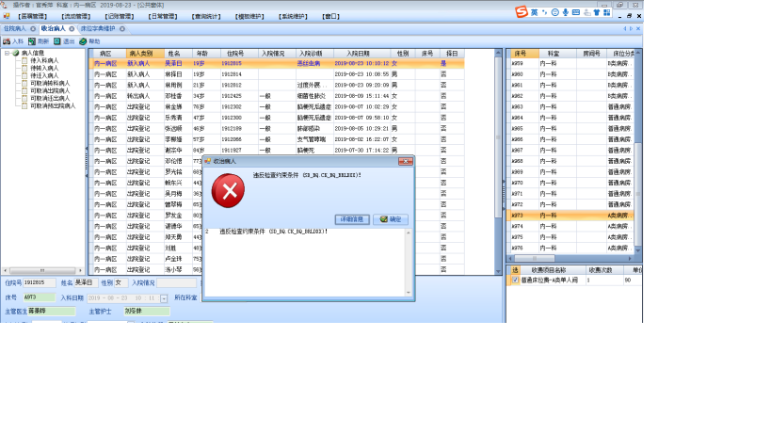Screen dimensions: 771x433
Task: Click the Sogou skin shirt icon
Action: [597, 13]
